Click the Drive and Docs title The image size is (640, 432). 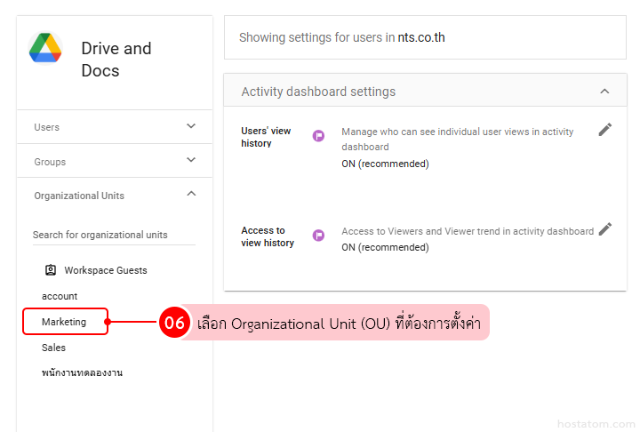pos(116,60)
